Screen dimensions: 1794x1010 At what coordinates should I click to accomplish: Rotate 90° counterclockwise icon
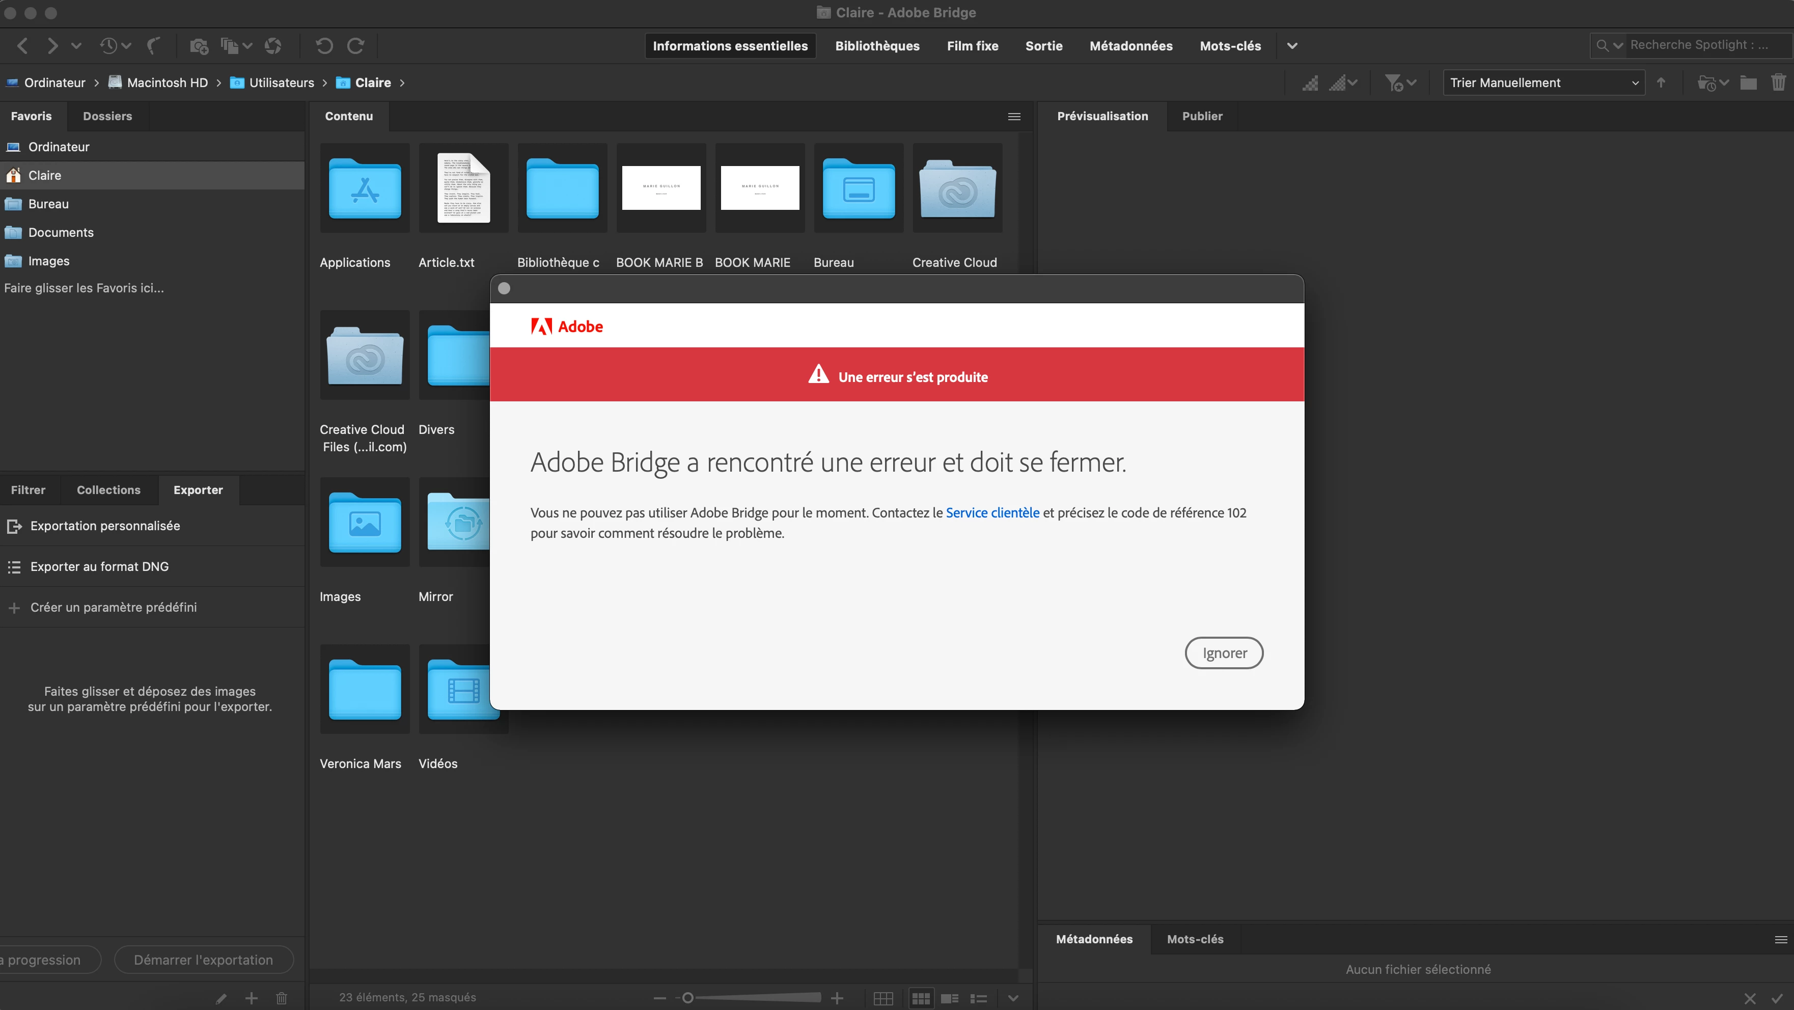point(324,46)
